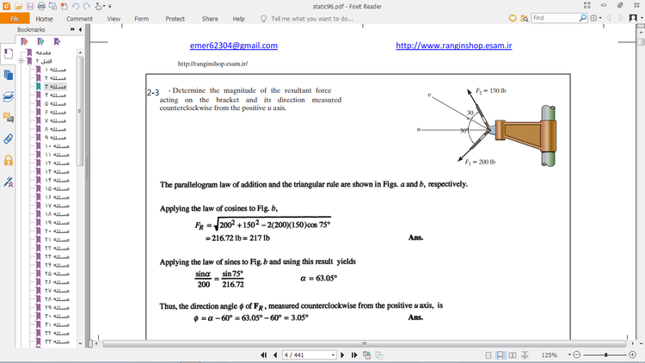This screenshot has width=645, height=363.
Task: Open the page number dropdown
Action: pyautogui.click(x=333, y=354)
